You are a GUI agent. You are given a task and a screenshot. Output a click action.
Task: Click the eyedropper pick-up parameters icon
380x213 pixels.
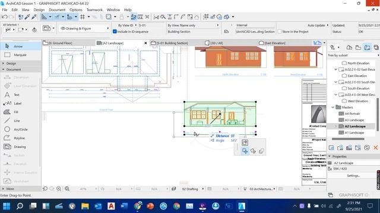pos(27,17)
